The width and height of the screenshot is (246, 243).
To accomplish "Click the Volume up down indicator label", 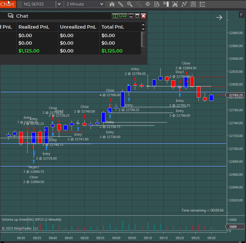I will click(x=31, y=219).
